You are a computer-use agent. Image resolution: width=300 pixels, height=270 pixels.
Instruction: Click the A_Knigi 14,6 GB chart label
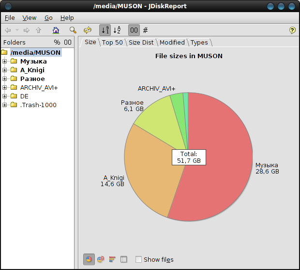click(112, 181)
